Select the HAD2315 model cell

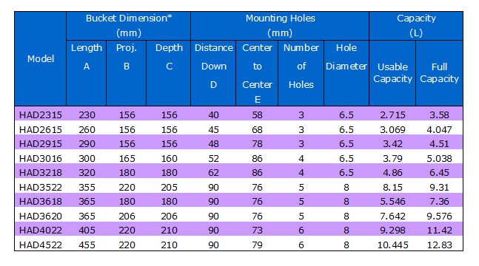41,115
